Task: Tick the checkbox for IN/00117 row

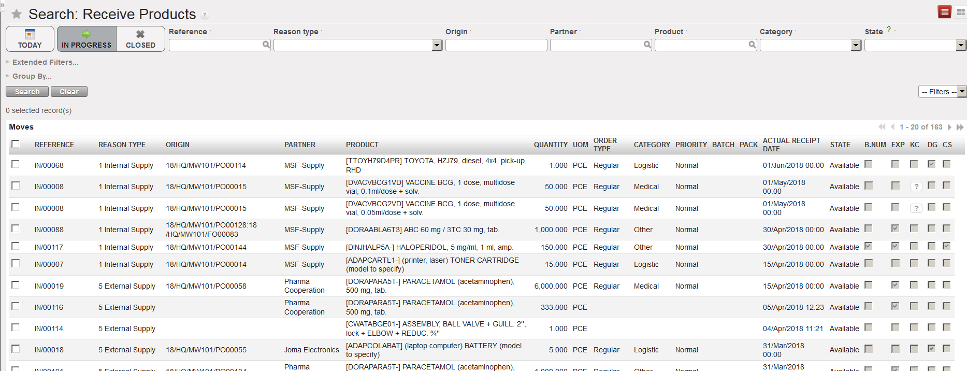Action: click(16, 246)
